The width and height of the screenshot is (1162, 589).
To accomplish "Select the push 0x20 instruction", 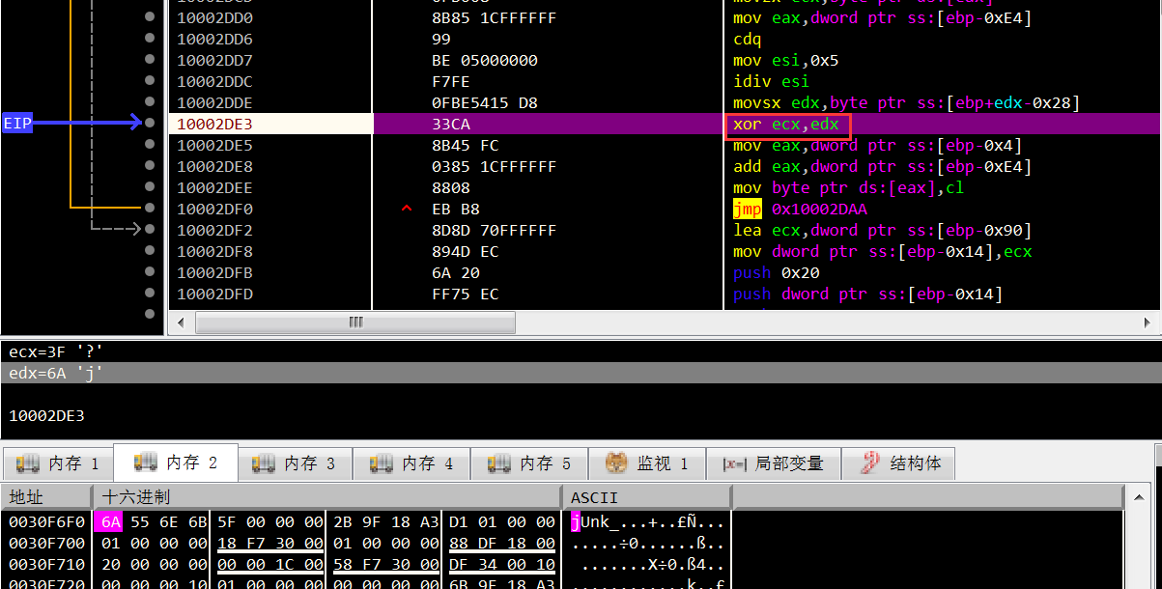I will coord(776,272).
